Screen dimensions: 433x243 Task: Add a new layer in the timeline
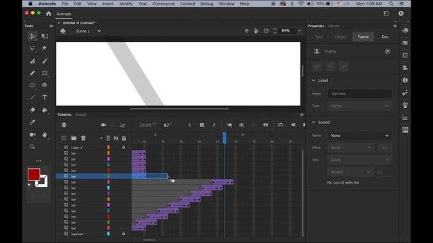[x=64, y=138]
